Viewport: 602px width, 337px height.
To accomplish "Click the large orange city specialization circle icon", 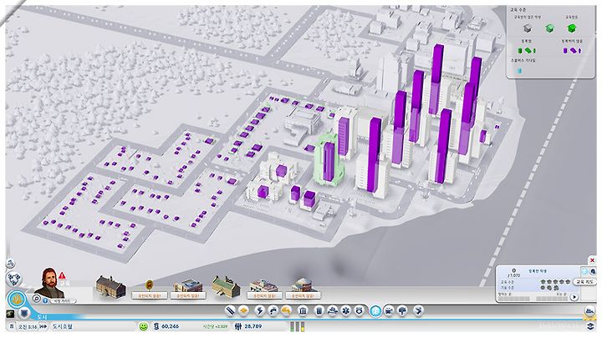I will 17,299.
